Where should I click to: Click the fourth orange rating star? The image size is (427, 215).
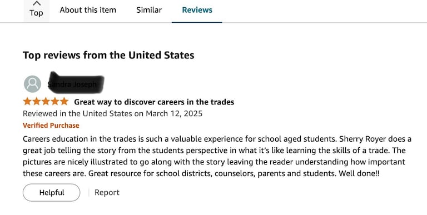point(55,102)
